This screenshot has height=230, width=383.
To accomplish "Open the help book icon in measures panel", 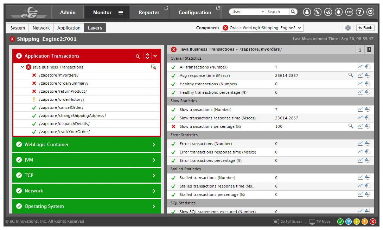I will pyautogui.click(x=369, y=50).
